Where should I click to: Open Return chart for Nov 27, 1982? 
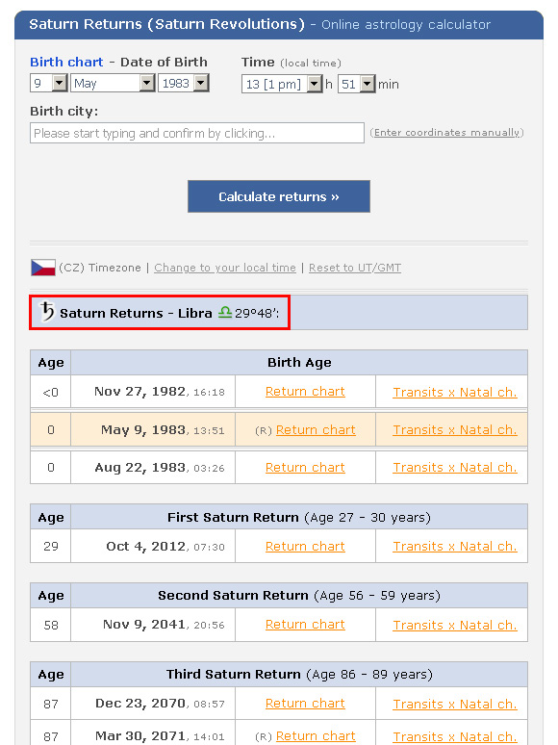(305, 392)
